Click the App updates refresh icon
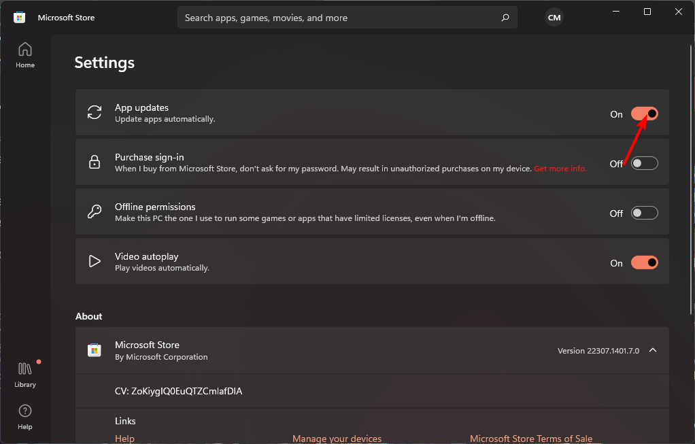This screenshot has width=695, height=444. point(95,113)
